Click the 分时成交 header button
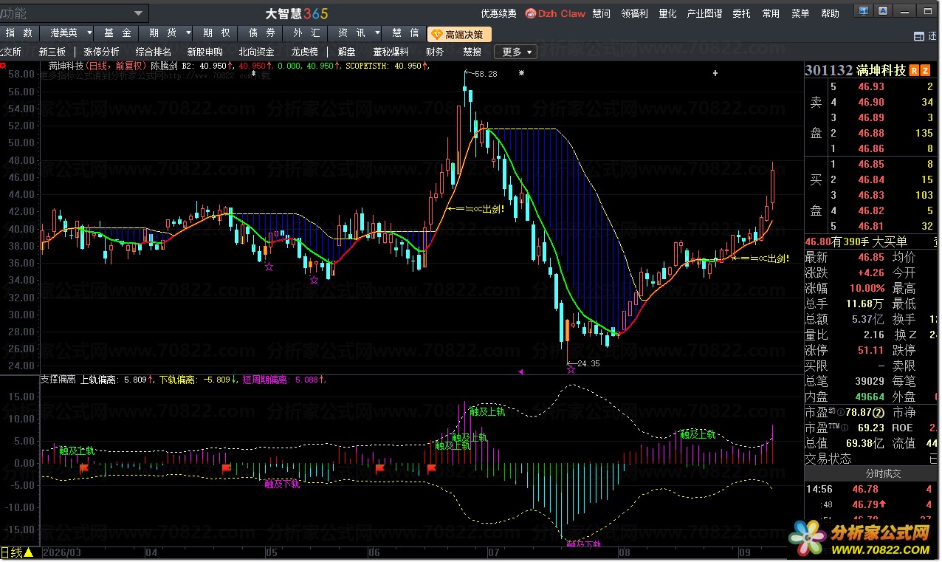The image size is (942, 562). tap(873, 473)
